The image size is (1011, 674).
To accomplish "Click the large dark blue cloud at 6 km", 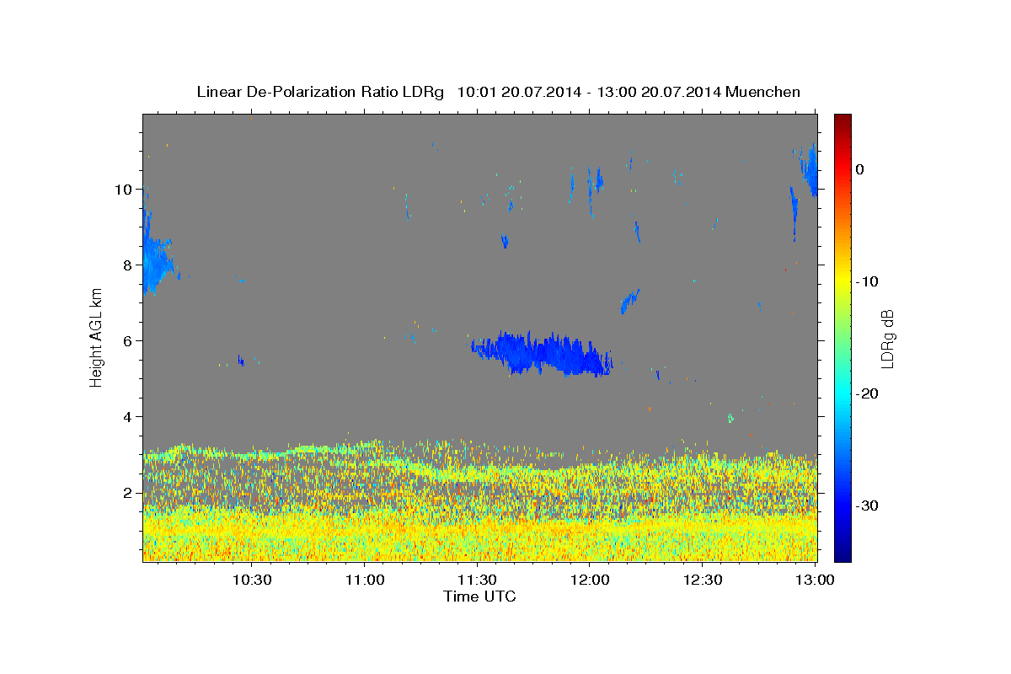I will click(543, 353).
